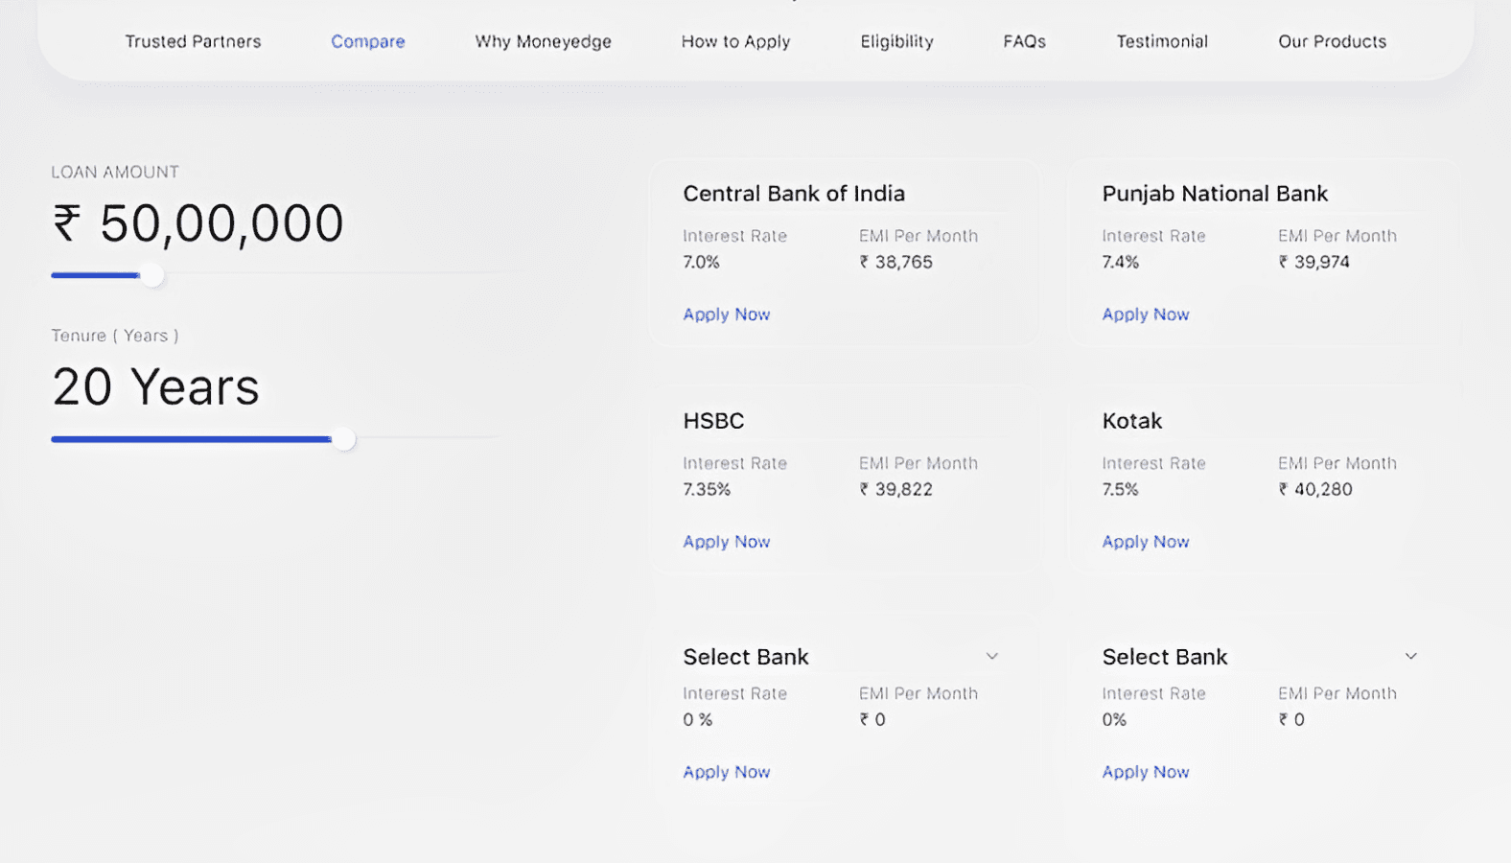Expand the left Select Bank chevron

(x=992, y=657)
